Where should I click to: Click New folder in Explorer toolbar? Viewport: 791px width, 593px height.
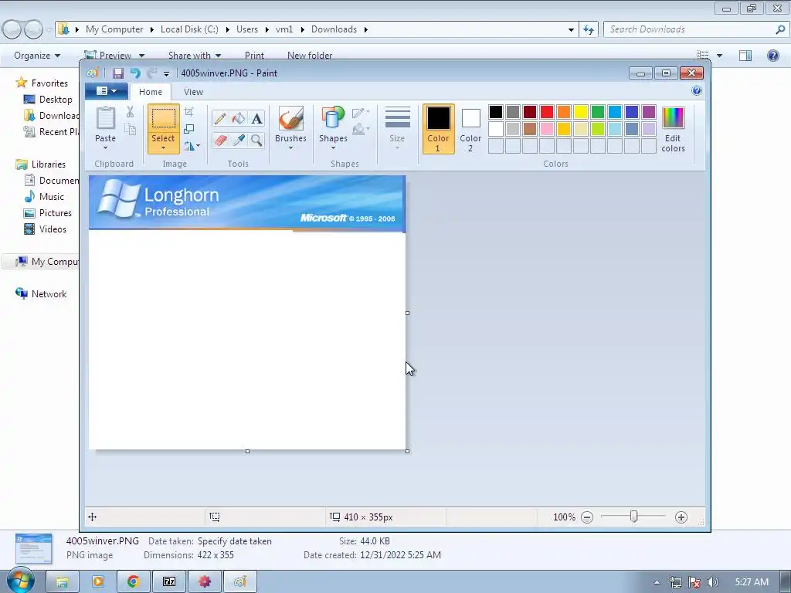click(310, 56)
